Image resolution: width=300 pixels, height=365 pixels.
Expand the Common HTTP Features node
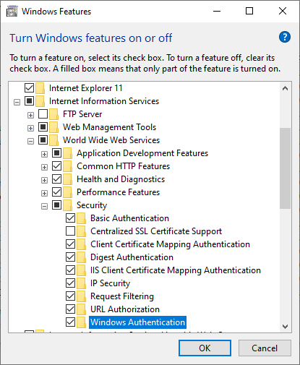(44, 167)
